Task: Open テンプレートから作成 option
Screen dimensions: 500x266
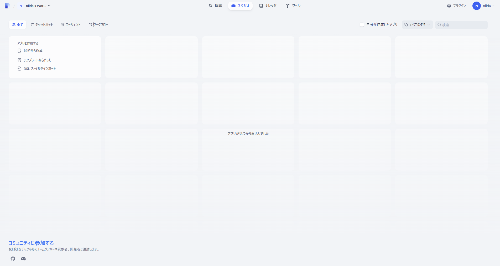Action: (37, 60)
